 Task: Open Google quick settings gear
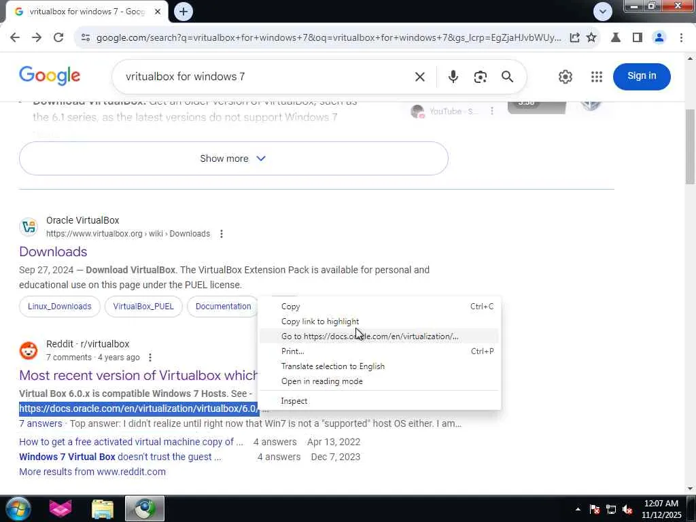tap(565, 77)
